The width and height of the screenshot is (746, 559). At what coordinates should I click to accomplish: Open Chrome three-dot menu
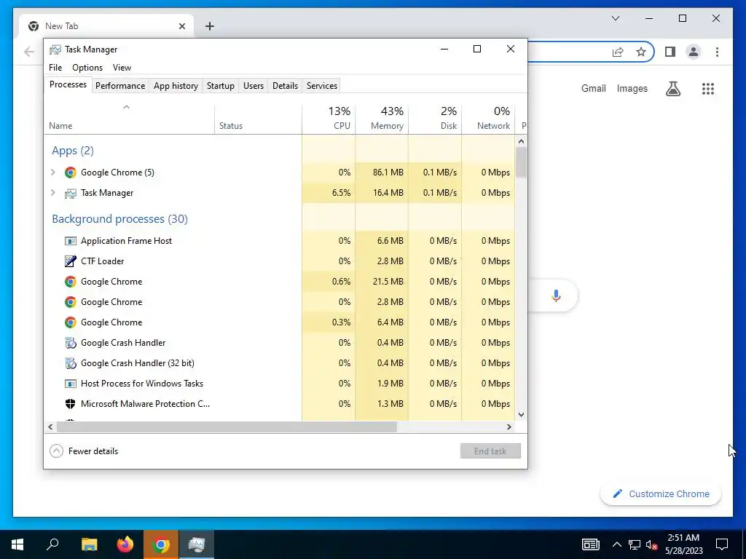click(717, 52)
